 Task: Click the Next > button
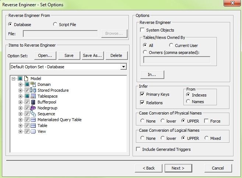coord(178,168)
